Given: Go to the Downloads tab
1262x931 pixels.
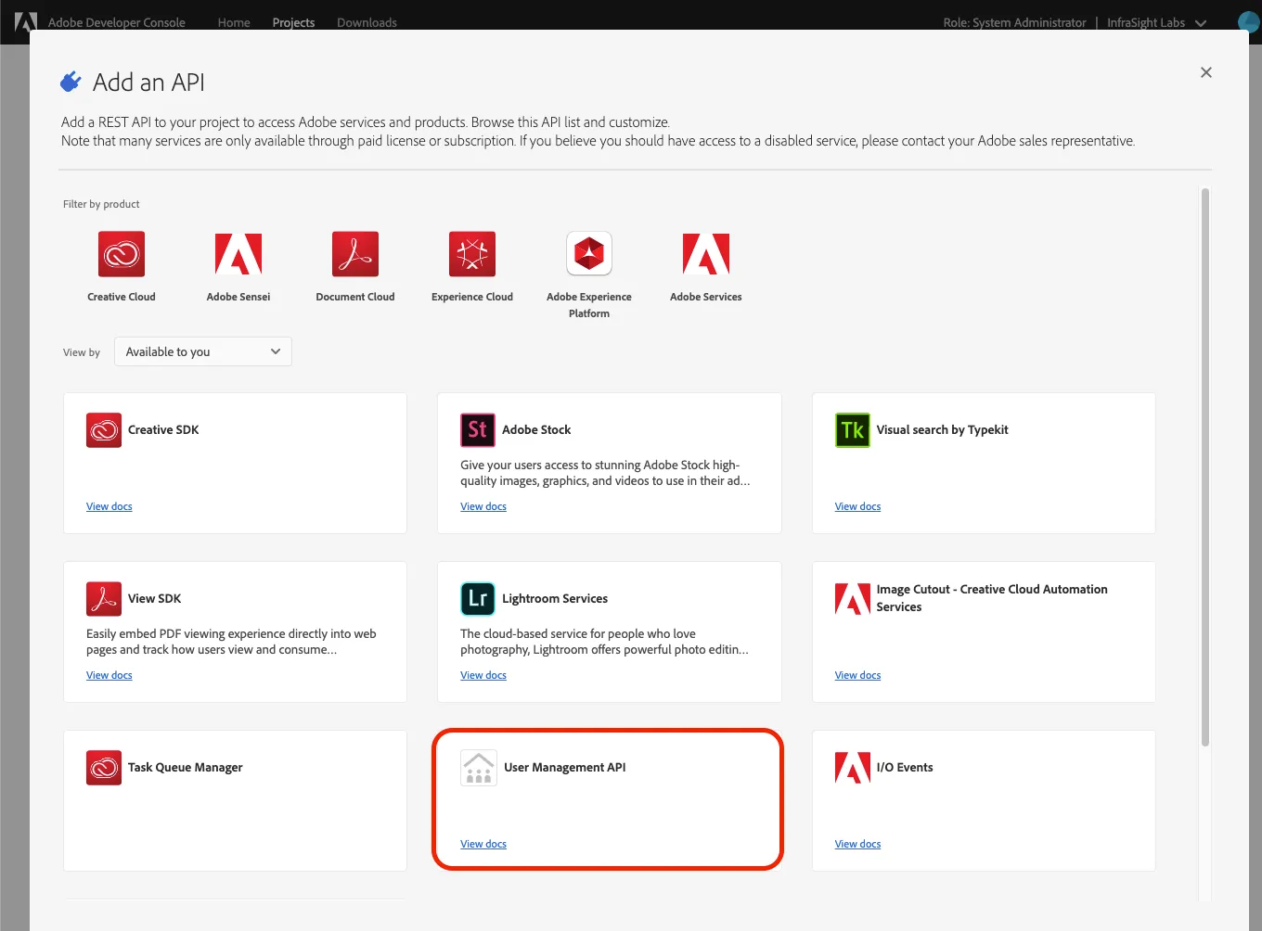Looking at the screenshot, I should point(367,22).
